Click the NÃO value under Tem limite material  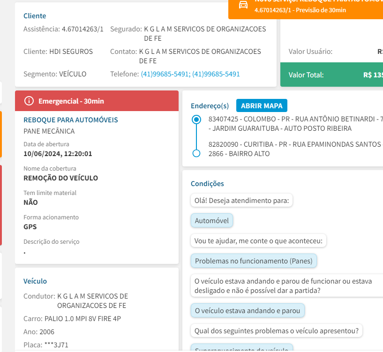click(x=30, y=202)
